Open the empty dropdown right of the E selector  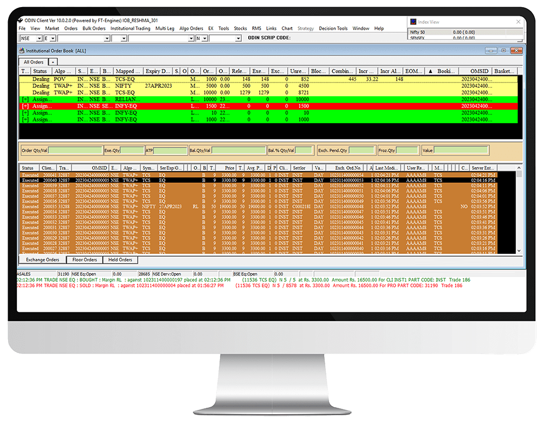click(x=107, y=38)
